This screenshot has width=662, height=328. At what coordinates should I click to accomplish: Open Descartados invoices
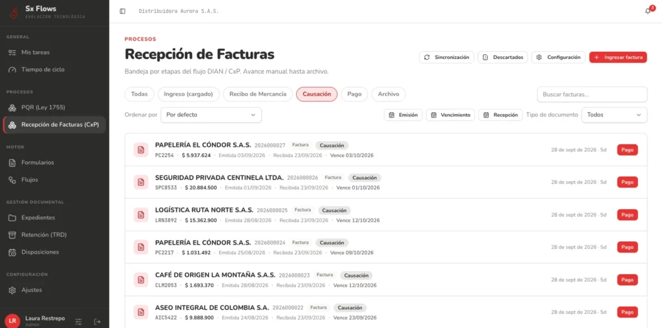pos(503,57)
